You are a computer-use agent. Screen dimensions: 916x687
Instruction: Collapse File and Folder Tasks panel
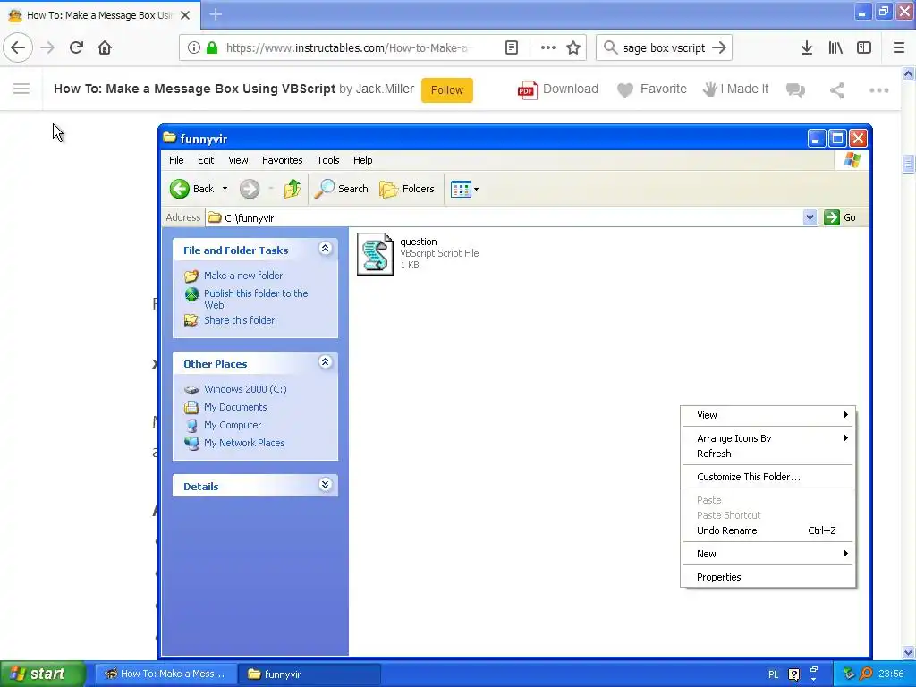click(x=326, y=249)
